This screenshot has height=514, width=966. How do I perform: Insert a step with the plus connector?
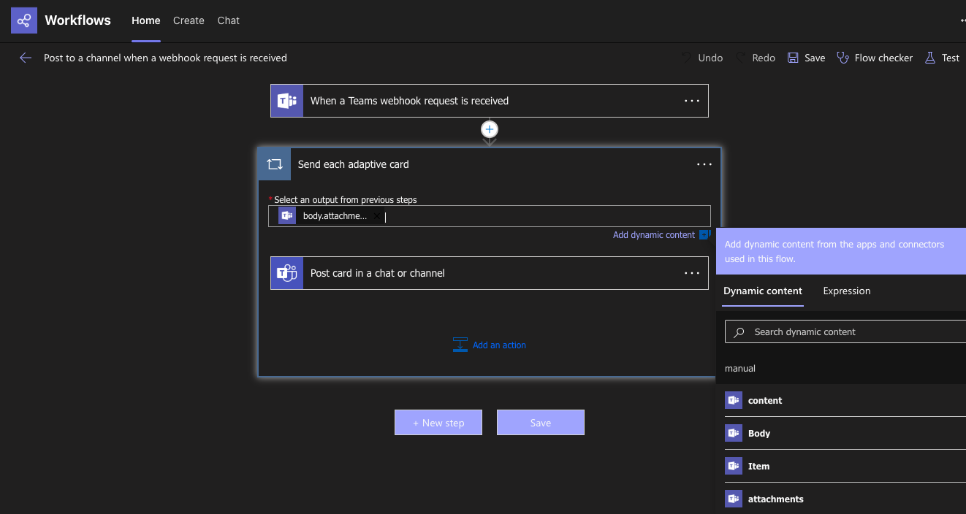click(490, 129)
